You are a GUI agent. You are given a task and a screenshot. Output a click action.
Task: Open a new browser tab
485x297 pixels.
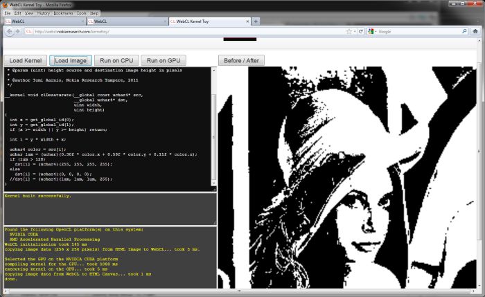pos(256,21)
